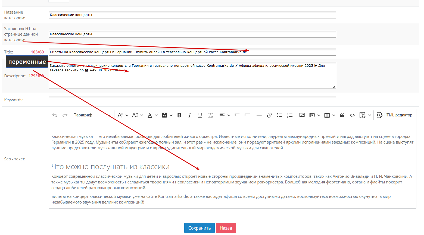Click the bulleted list icon
This screenshot has width=424, height=235.
(x=279, y=115)
